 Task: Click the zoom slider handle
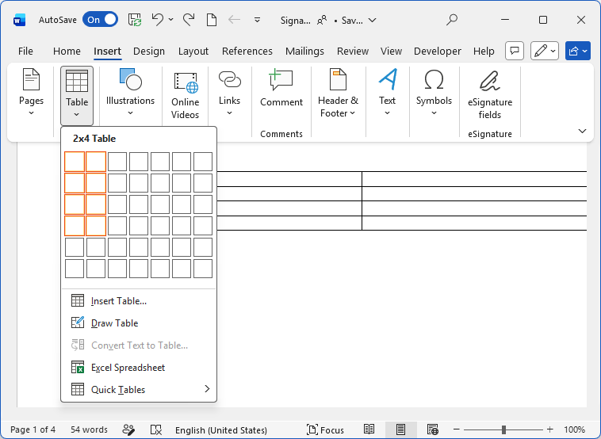coord(503,429)
